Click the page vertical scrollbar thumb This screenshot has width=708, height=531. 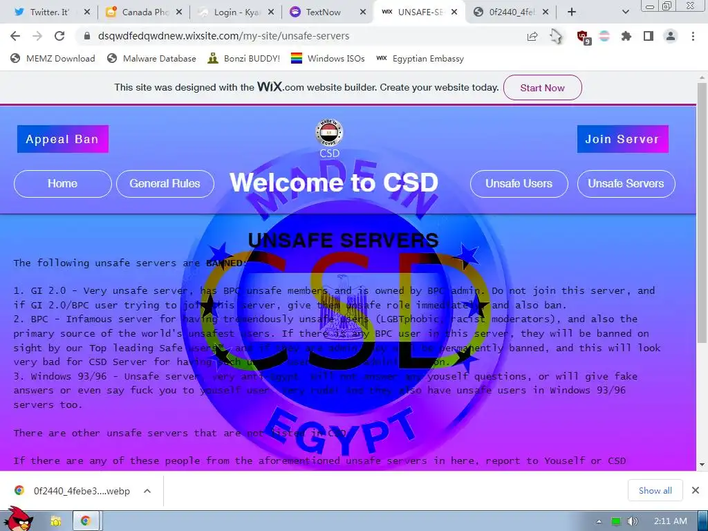(702, 212)
